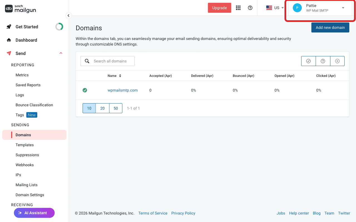
Task: Click the Bounced (Apr) column header
Action: pyautogui.click(x=243, y=76)
